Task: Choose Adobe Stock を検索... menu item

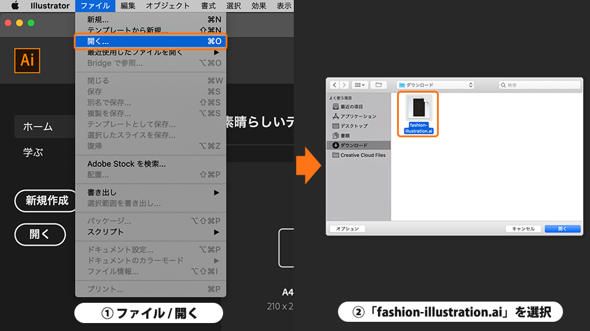Action: [x=151, y=164]
